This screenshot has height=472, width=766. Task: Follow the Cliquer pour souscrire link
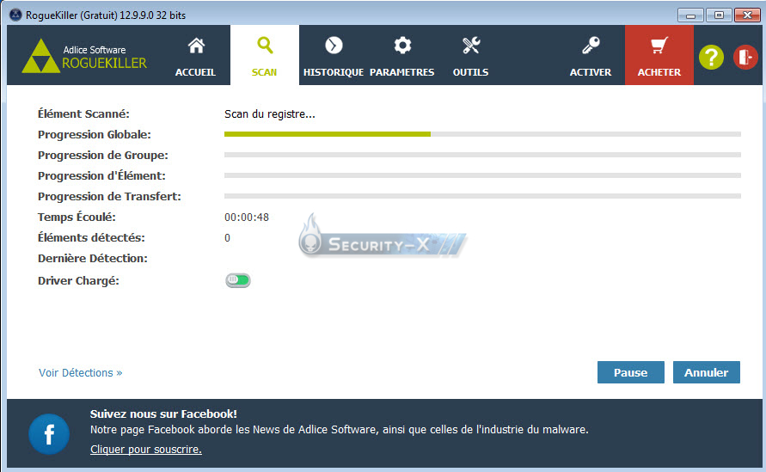click(146, 449)
